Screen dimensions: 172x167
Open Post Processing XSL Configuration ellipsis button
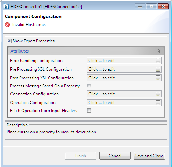click(x=158, y=78)
